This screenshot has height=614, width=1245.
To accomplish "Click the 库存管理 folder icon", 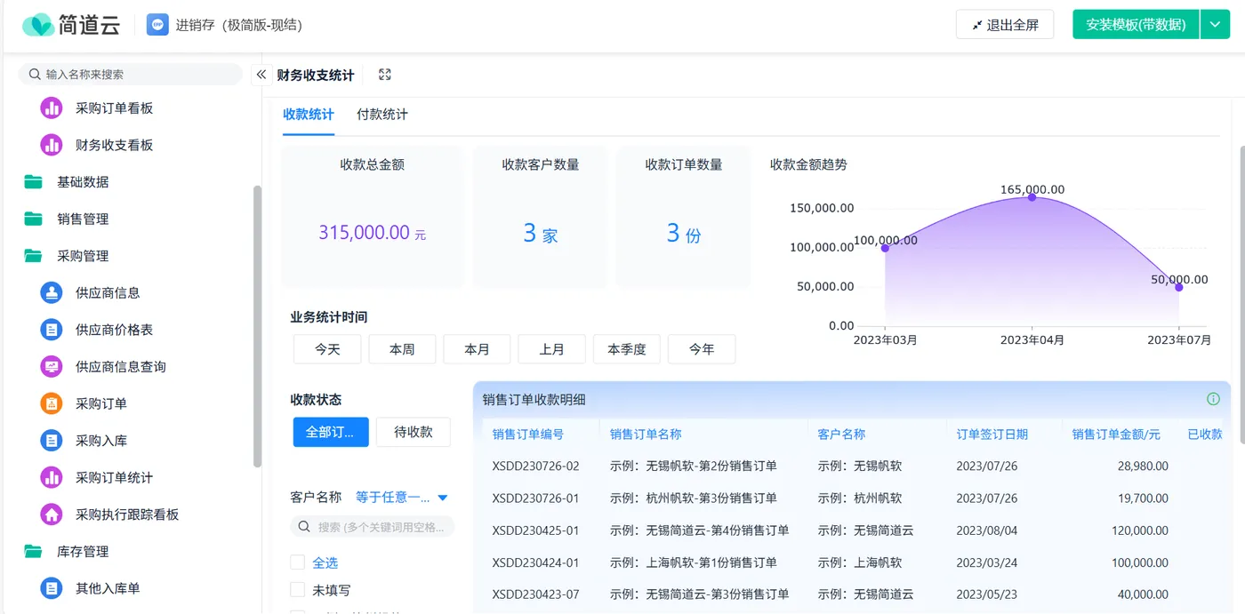I will coord(34,552).
